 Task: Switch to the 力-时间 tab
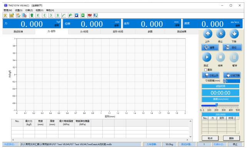[84, 32]
